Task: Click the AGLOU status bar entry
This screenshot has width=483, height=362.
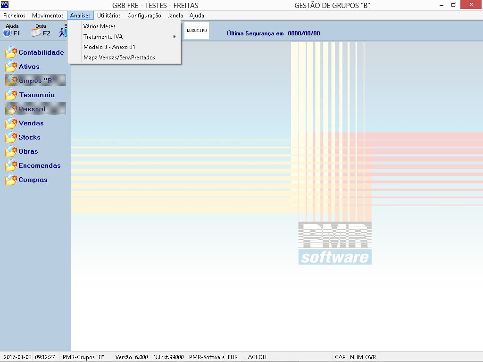Action: tap(257, 357)
